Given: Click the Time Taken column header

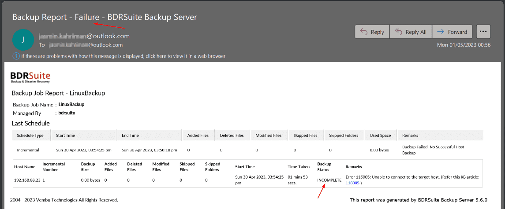Looking at the screenshot, I should (298, 167).
